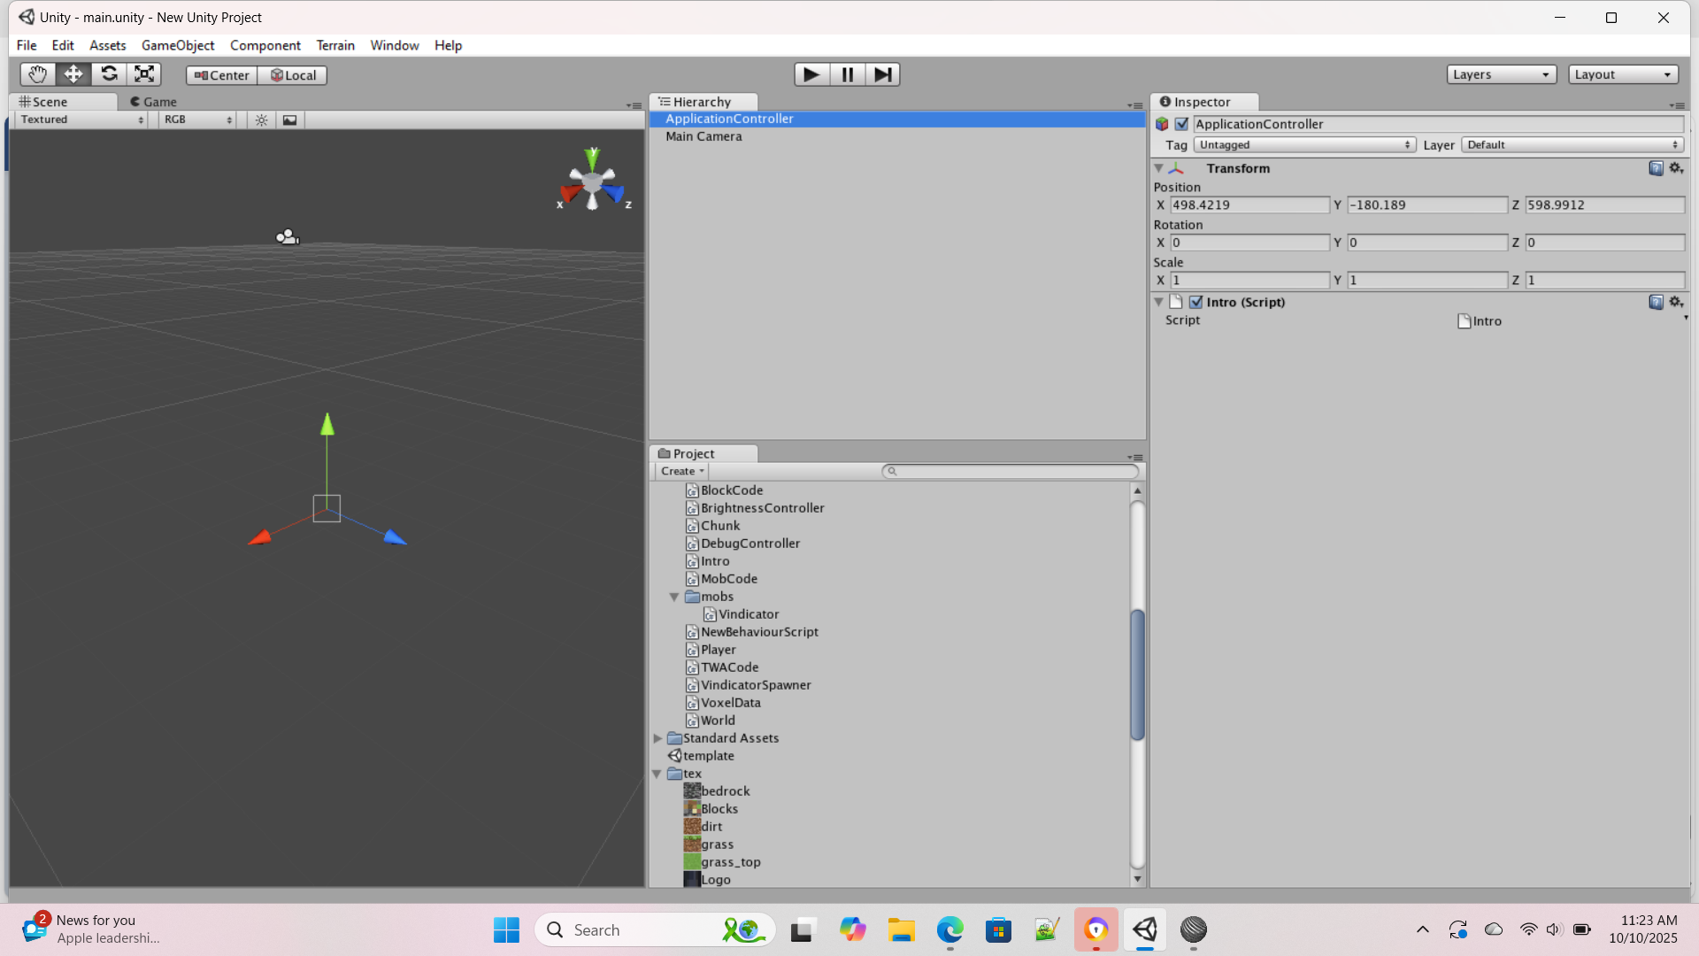
Task: Open the Layout dropdown
Action: (1623, 74)
